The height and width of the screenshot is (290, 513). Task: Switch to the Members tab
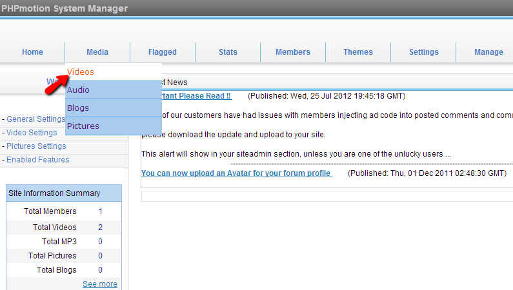(293, 52)
